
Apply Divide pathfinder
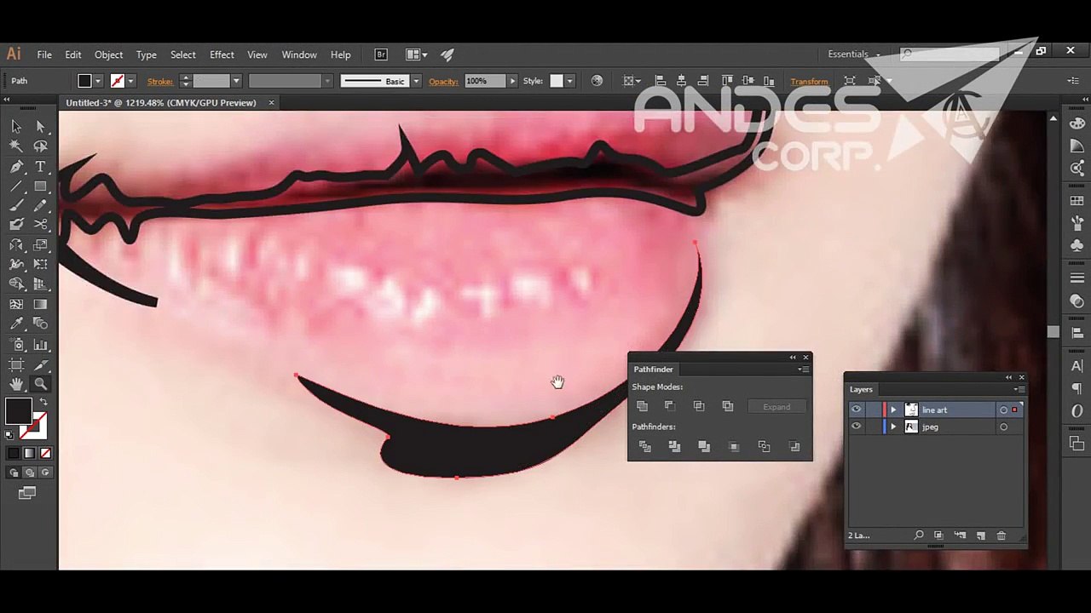[645, 446]
